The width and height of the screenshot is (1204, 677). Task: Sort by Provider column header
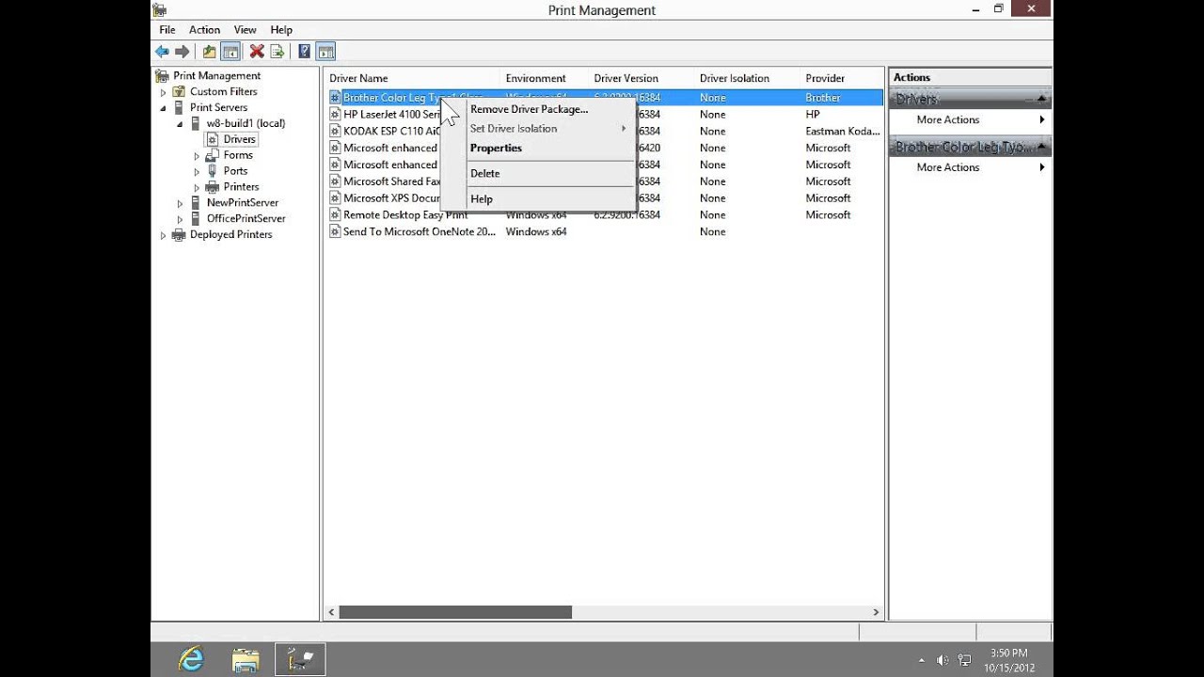842,78
